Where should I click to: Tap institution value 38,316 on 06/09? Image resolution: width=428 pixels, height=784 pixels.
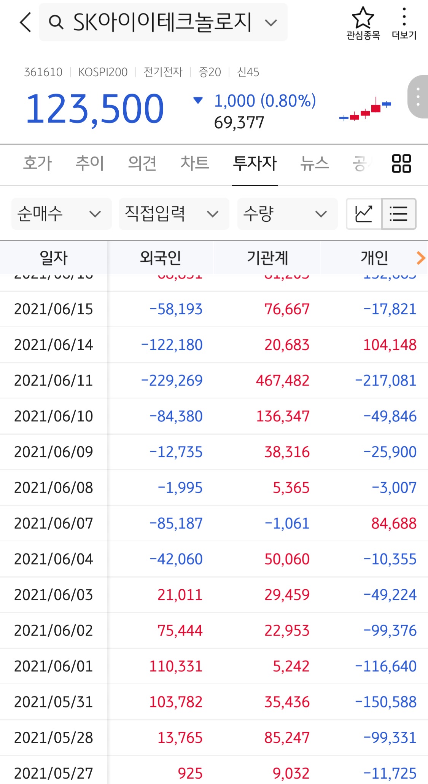click(287, 452)
